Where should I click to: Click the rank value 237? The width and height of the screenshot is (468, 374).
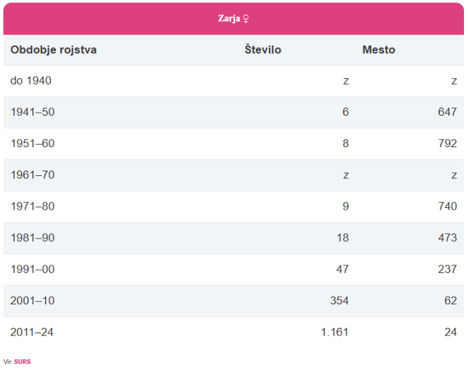pyautogui.click(x=448, y=269)
